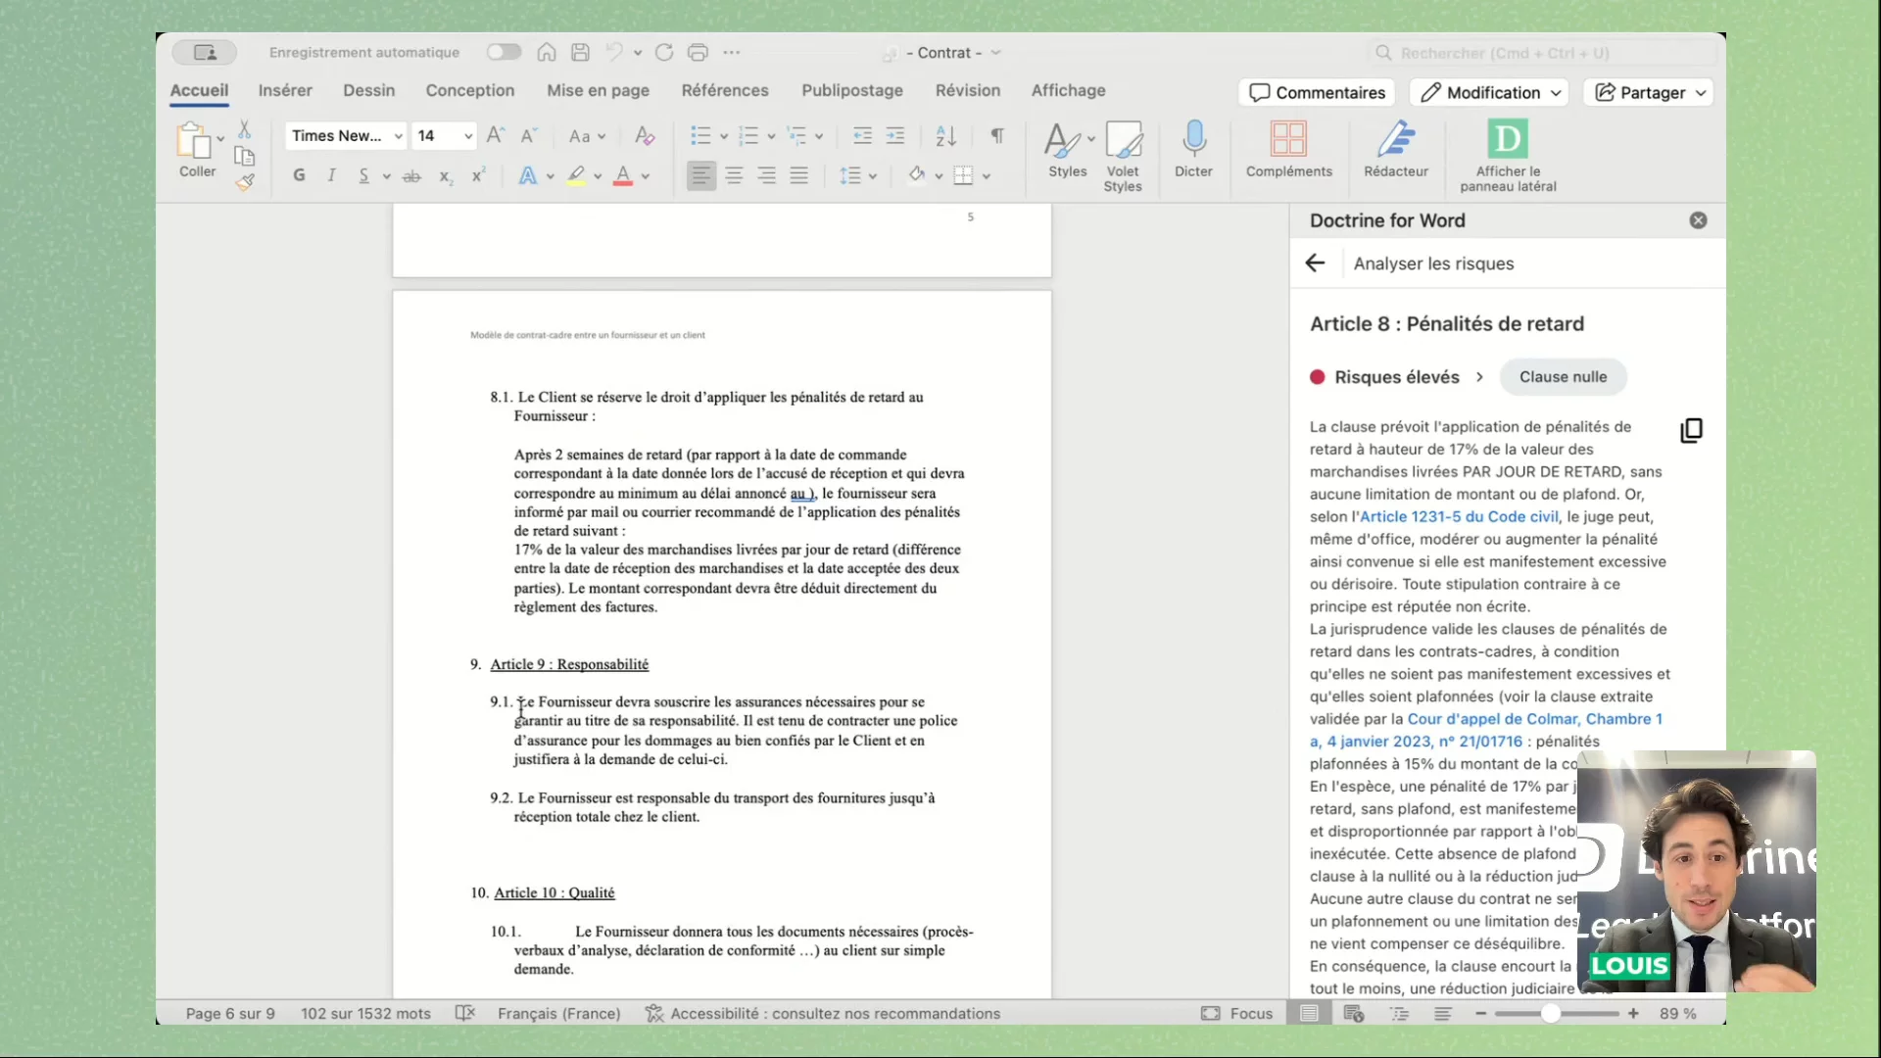This screenshot has height=1058, width=1881.
Task: Expand the font size 14 dropdown
Action: click(x=468, y=136)
